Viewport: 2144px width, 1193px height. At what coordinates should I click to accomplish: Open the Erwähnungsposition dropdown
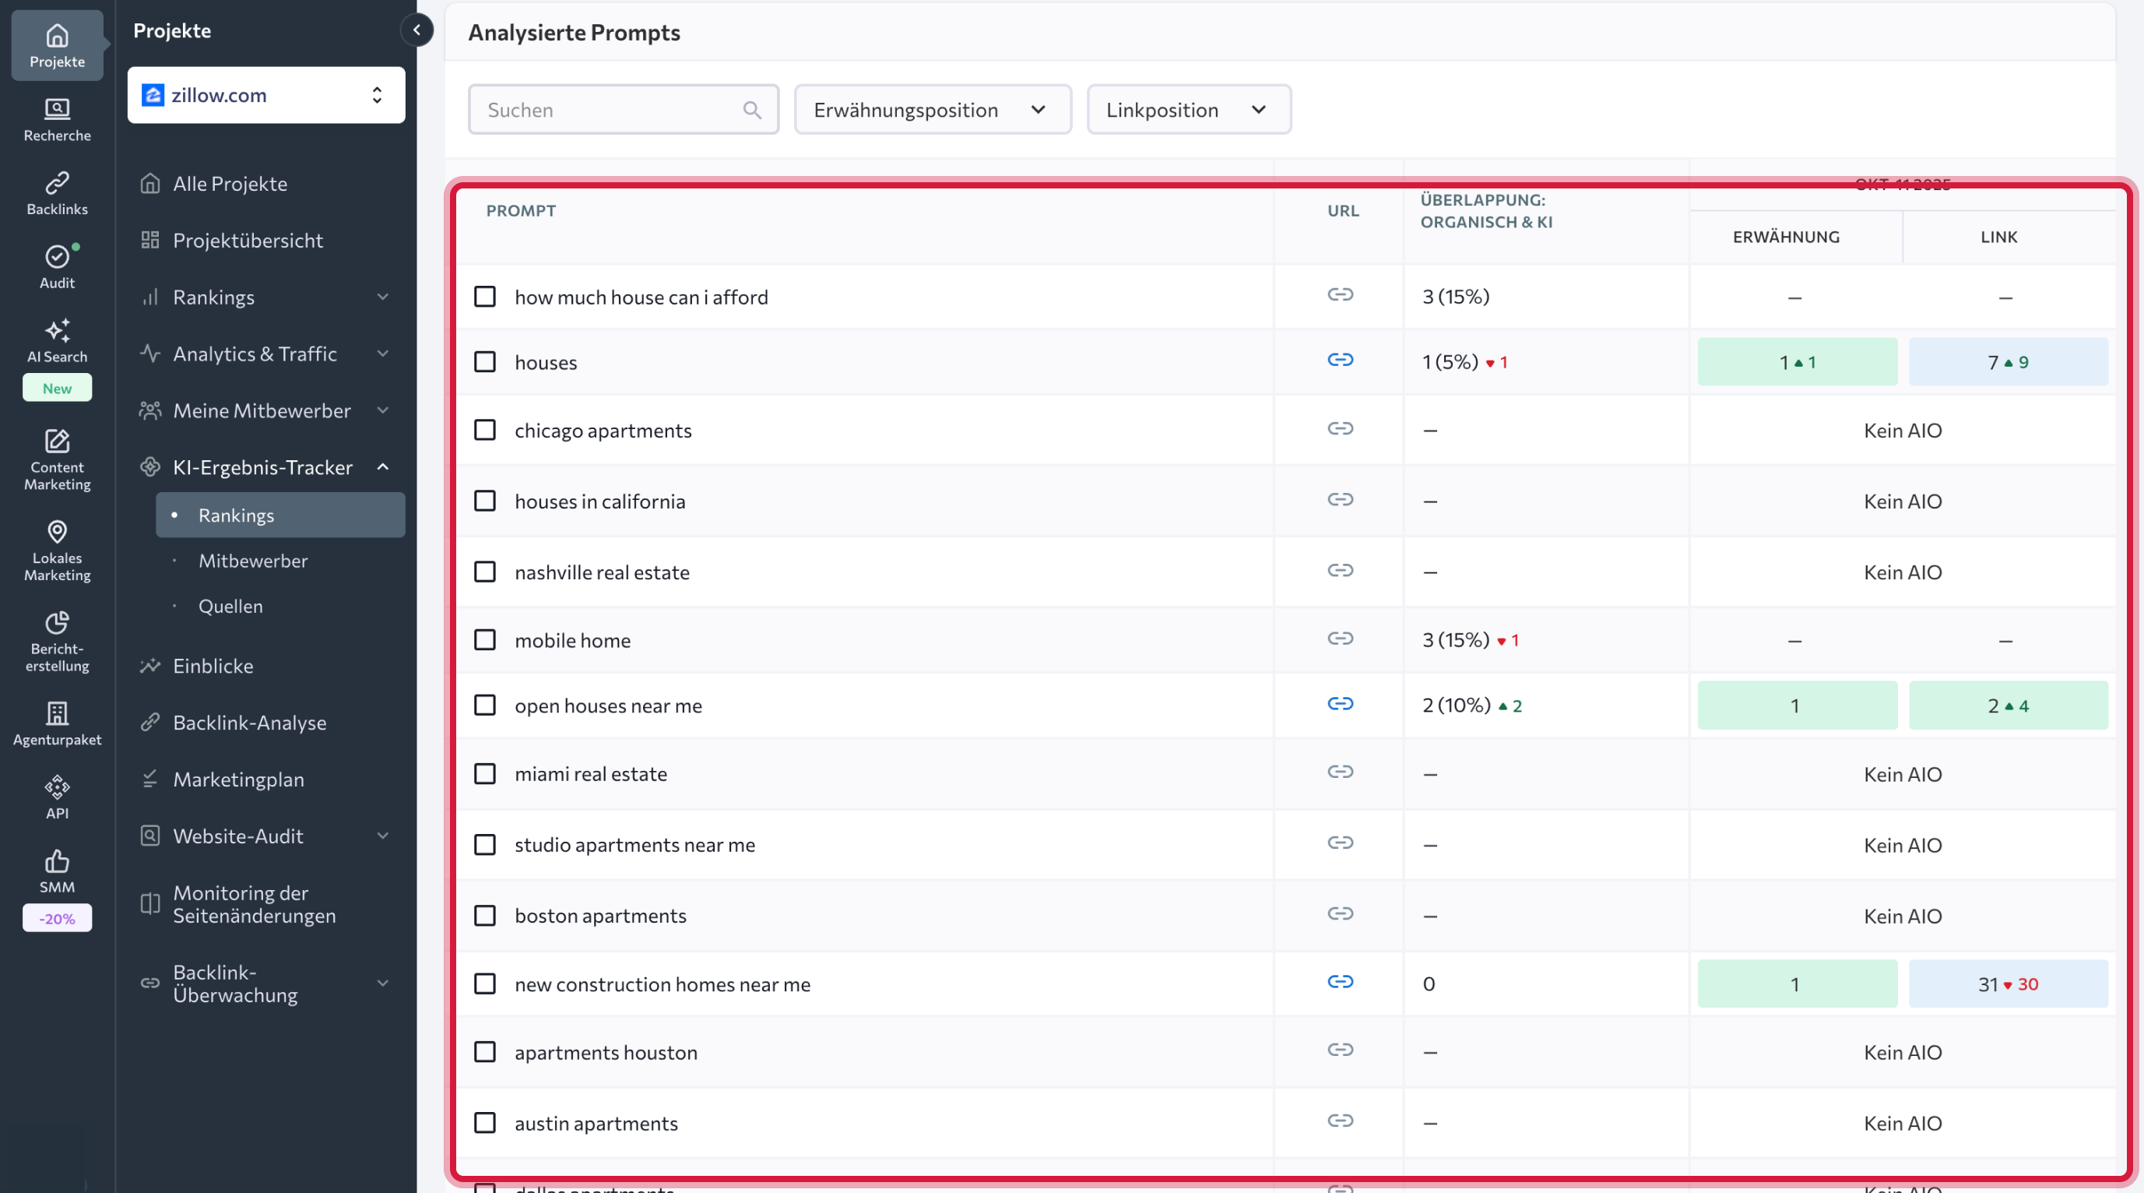pyautogui.click(x=931, y=110)
